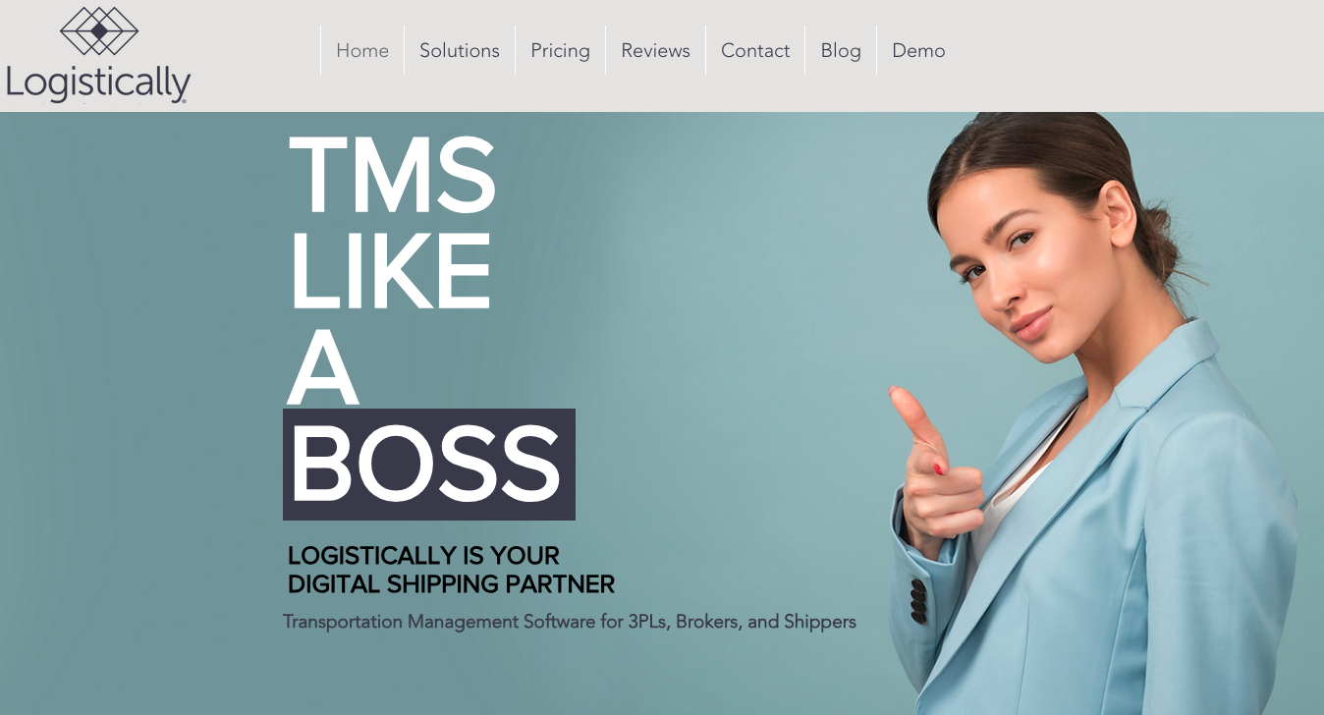Select Reviews in the navigation bar

point(655,50)
